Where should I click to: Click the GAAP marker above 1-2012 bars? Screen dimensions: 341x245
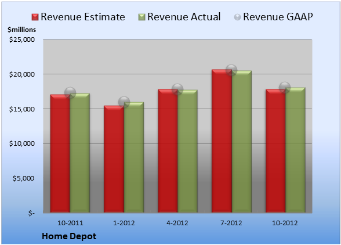point(124,102)
